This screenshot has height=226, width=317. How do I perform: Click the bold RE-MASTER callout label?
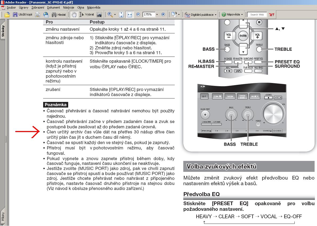(201, 66)
